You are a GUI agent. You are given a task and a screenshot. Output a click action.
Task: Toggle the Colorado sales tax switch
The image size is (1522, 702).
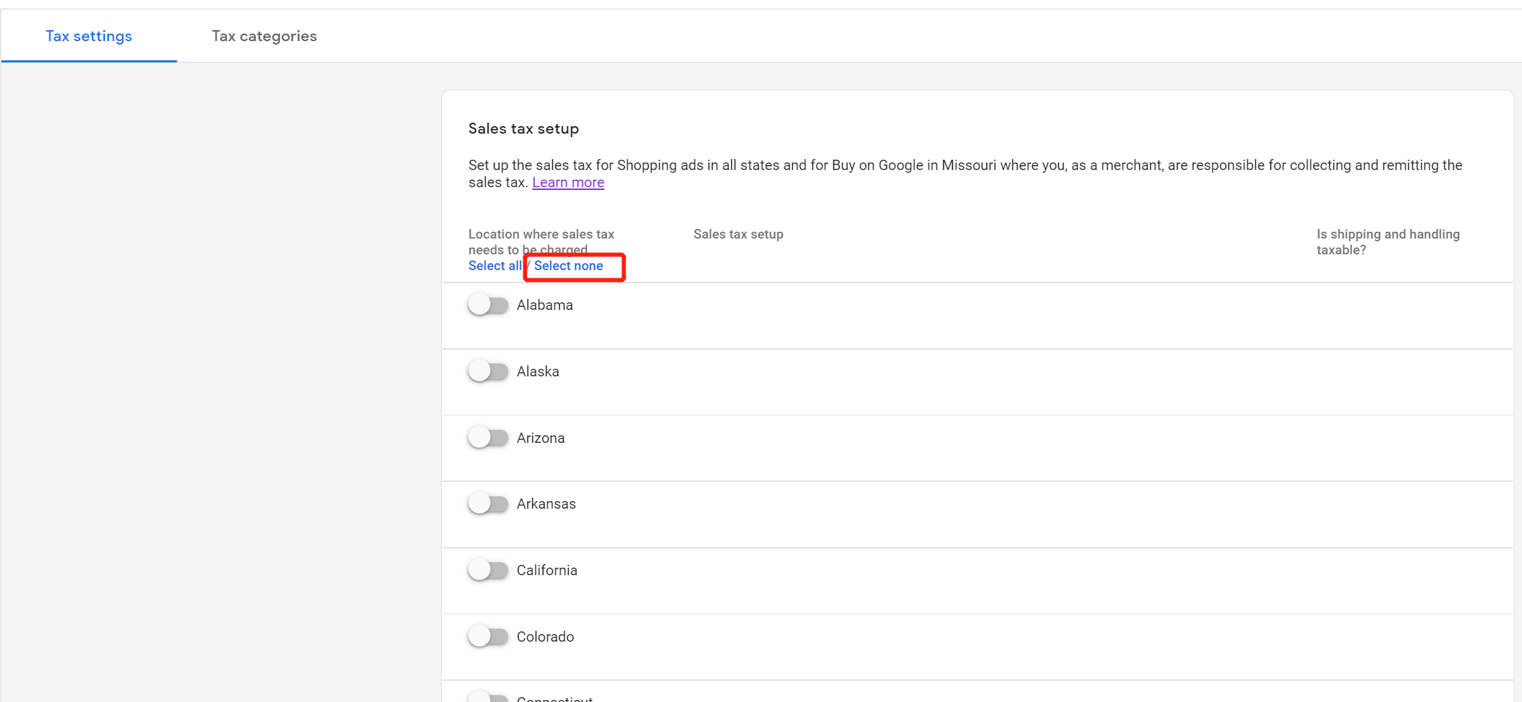[488, 636]
